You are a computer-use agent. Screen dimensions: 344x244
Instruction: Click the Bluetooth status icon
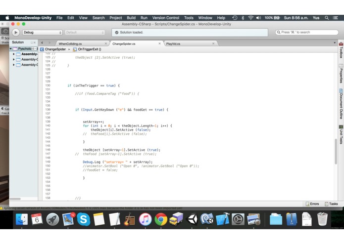243,18
